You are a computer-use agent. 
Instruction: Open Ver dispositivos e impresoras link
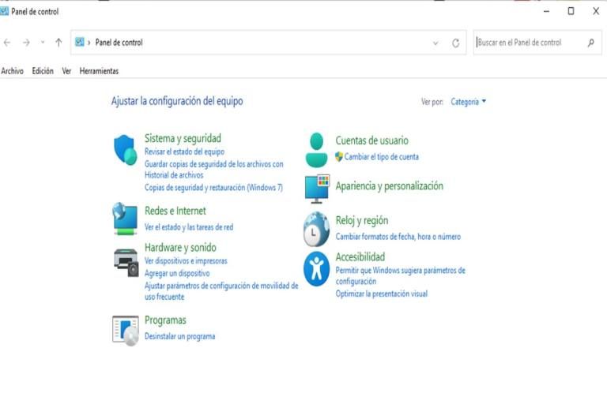click(x=186, y=260)
